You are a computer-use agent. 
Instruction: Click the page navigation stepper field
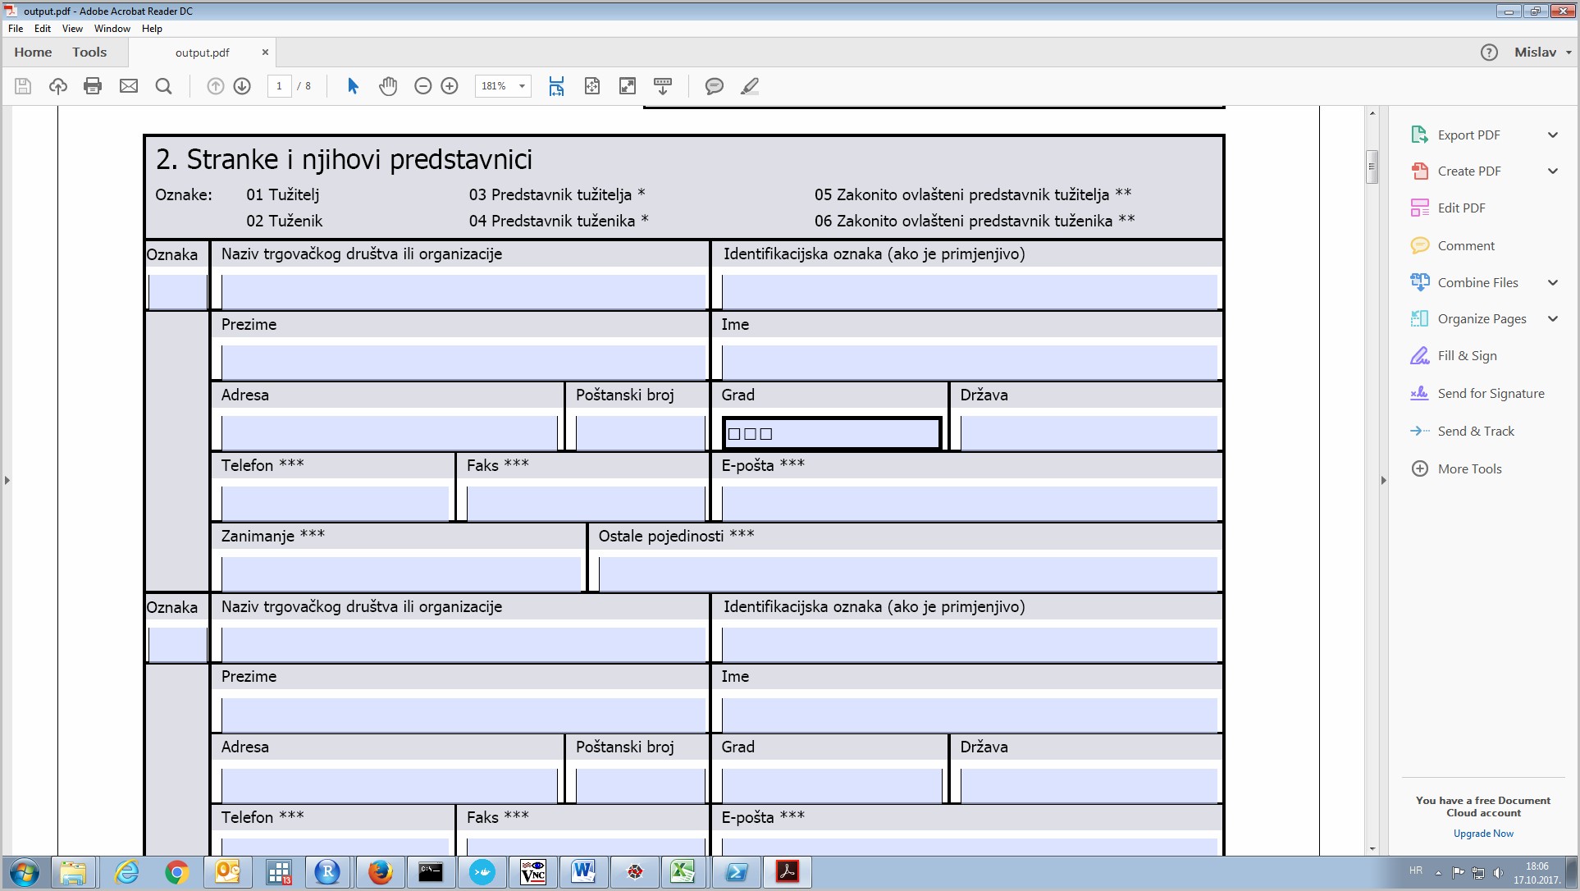[x=279, y=85]
